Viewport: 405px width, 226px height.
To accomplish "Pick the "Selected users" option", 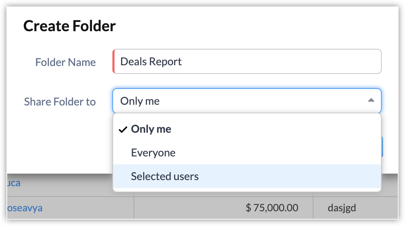I will pyautogui.click(x=165, y=176).
